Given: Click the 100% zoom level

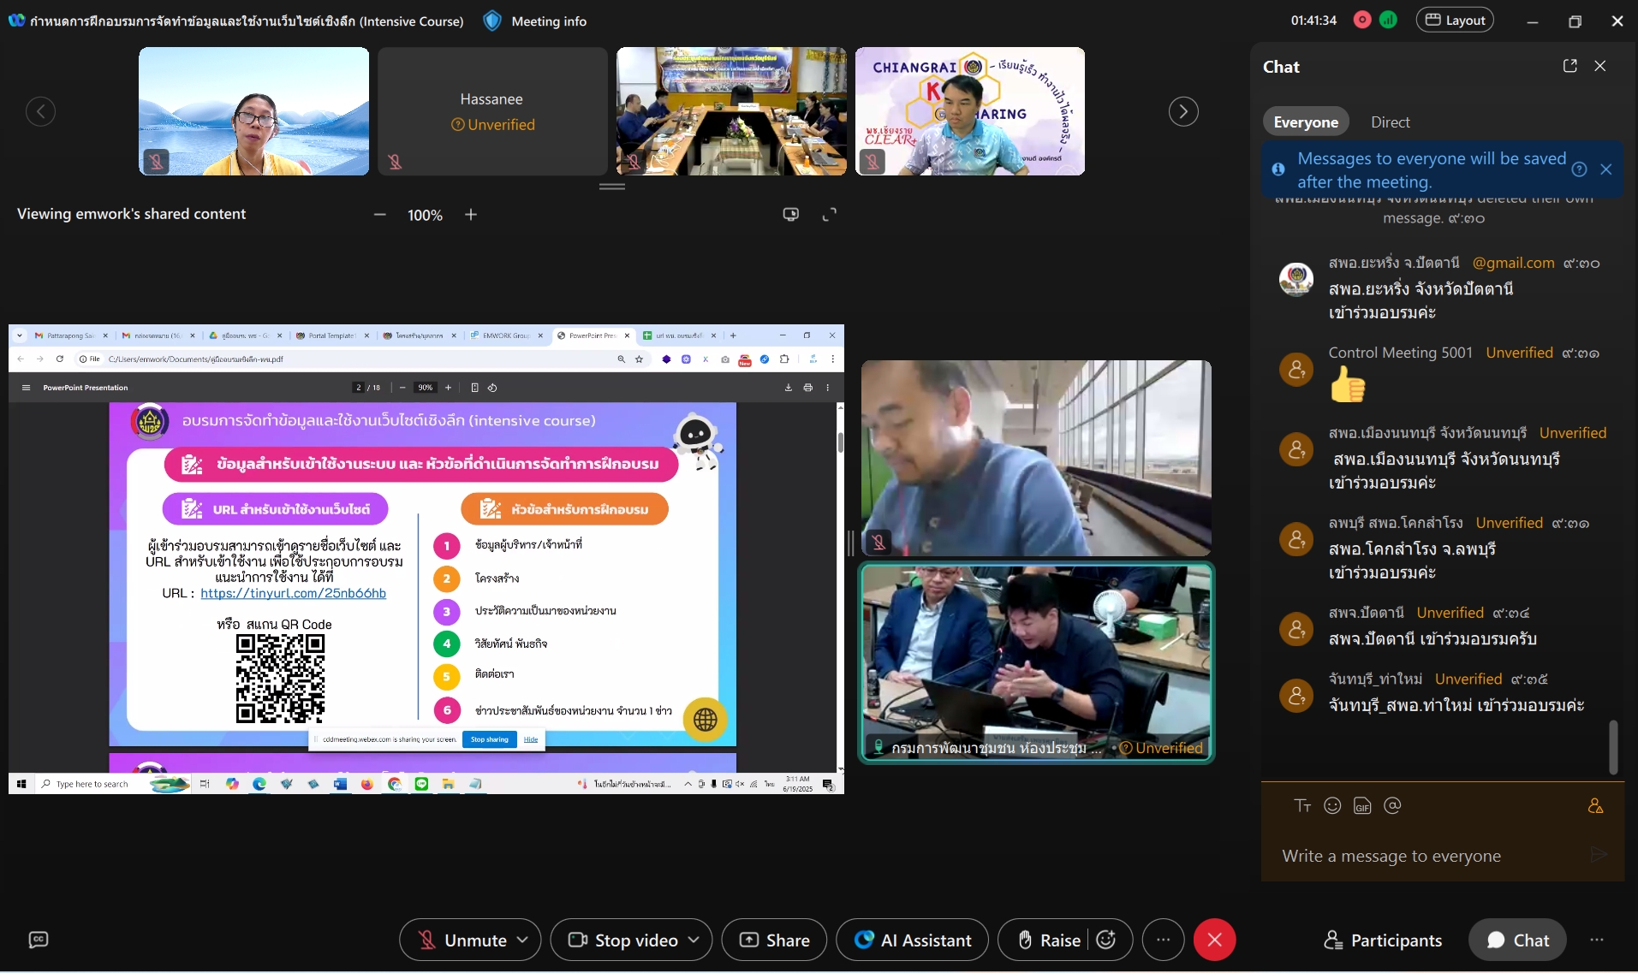Looking at the screenshot, I should click(425, 216).
